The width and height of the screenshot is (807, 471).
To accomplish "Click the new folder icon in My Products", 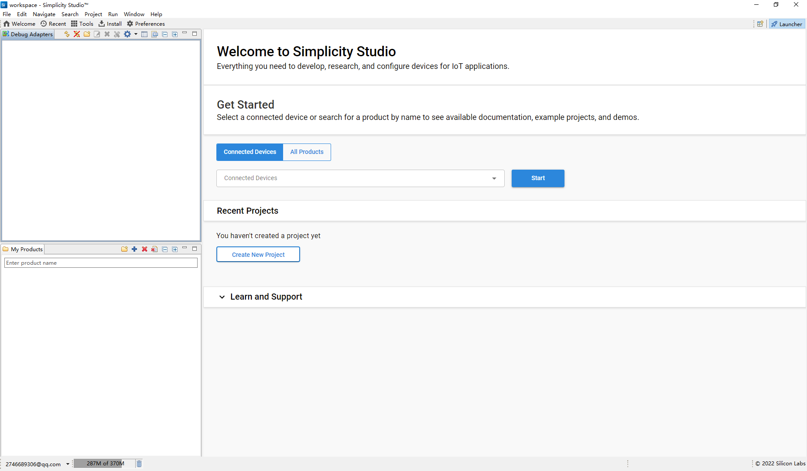I will coord(124,249).
